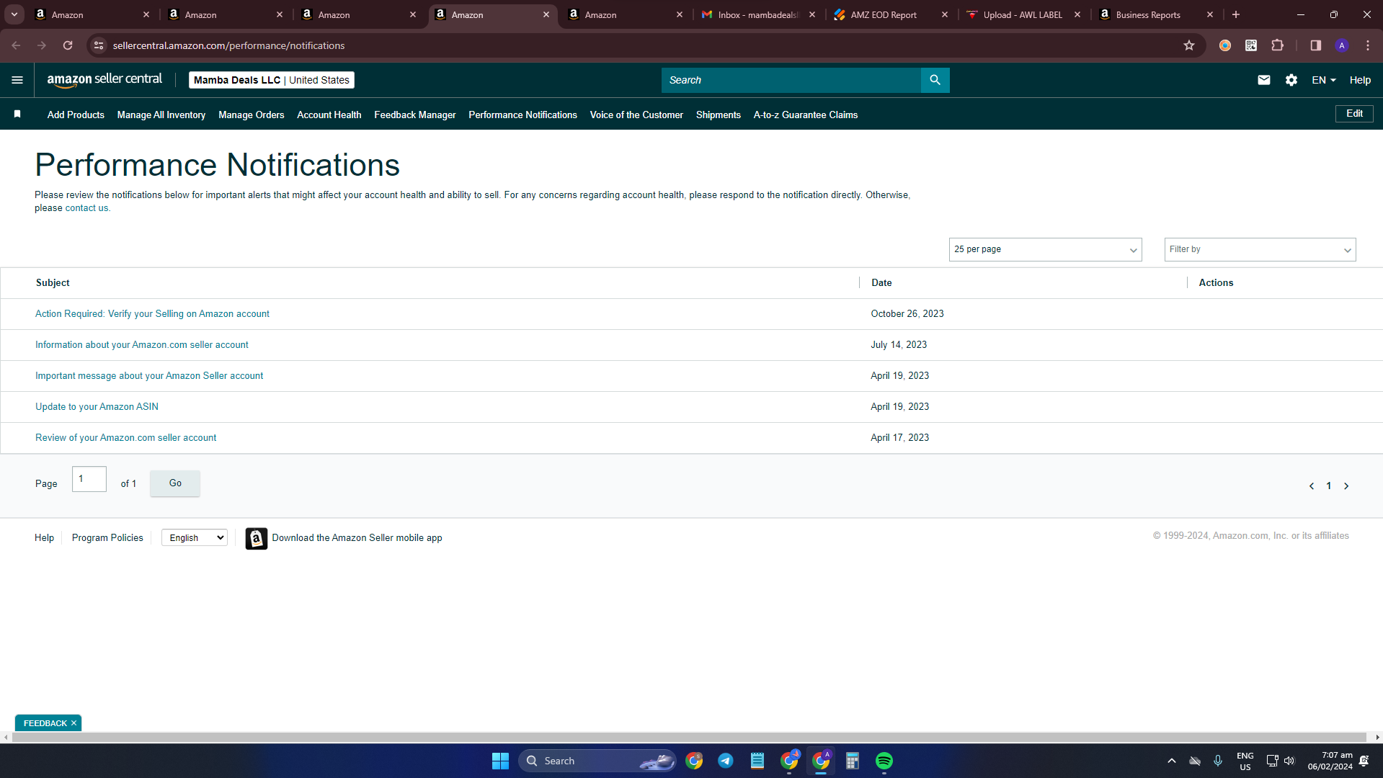Open 'Review of your Amazon.com seller account' notification
Viewport: 1383px width, 778px height.
tap(125, 438)
